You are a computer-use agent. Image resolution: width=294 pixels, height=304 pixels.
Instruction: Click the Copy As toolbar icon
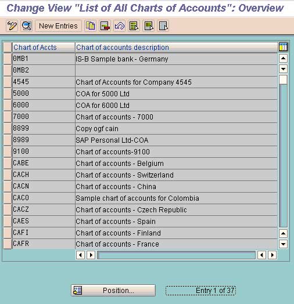tap(90, 26)
